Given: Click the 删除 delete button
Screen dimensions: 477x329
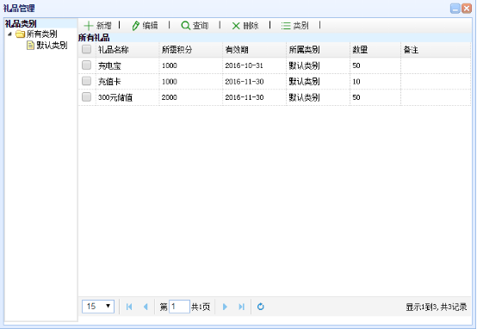Looking at the screenshot, I should pyautogui.click(x=245, y=26).
